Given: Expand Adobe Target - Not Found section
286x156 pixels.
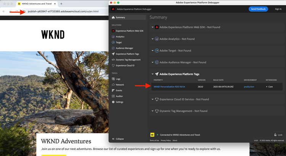Looking at the screenshot, I should pos(153,51).
